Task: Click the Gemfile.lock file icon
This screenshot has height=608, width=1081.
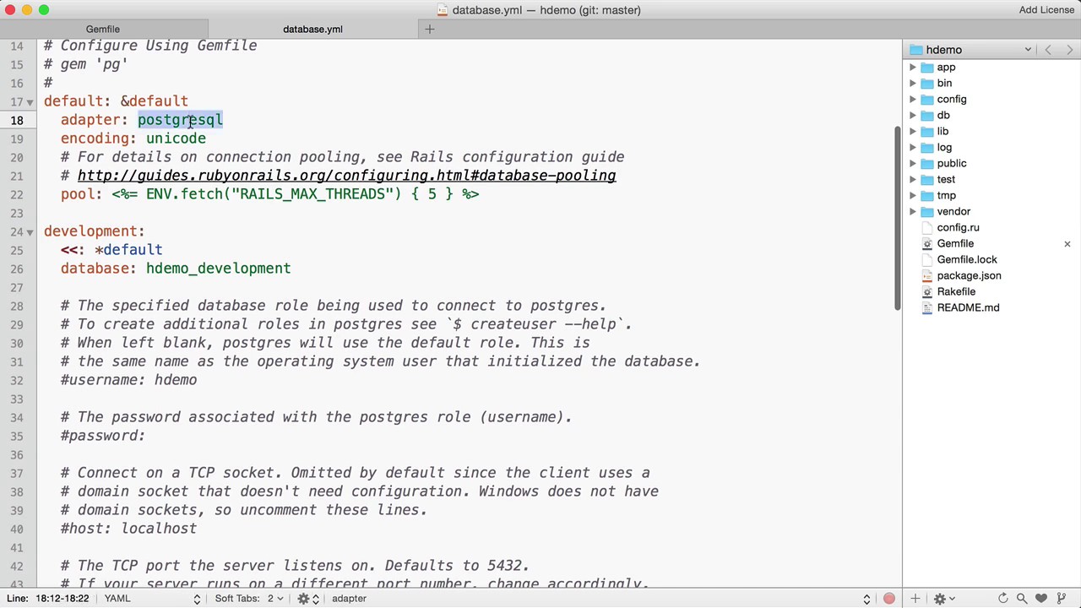Action: coord(927,260)
